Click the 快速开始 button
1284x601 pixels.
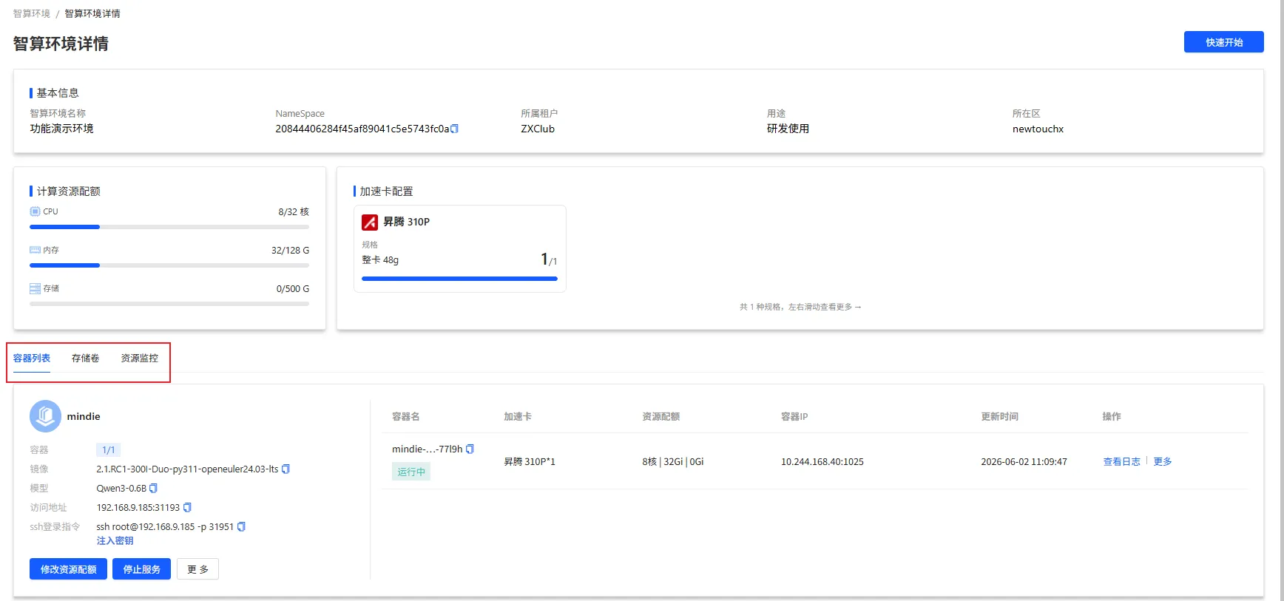pyautogui.click(x=1223, y=42)
